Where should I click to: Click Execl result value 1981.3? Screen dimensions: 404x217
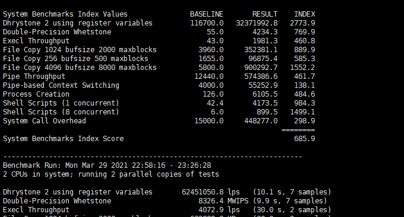point(265,41)
